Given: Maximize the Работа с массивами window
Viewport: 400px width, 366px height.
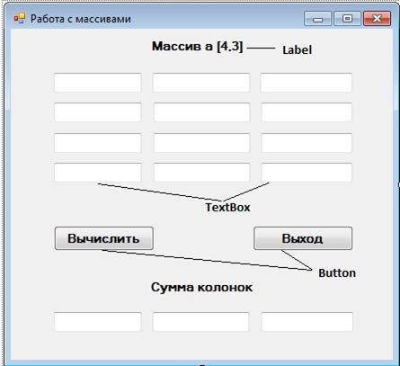Looking at the screenshot, I should (x=347, y=19).
